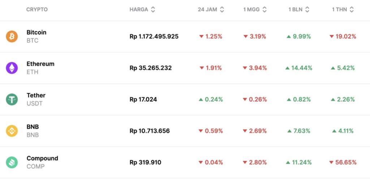Viewport: 370px width, 180px height.
Task: Click the Compound coin icon
Action: coord(12,162)
